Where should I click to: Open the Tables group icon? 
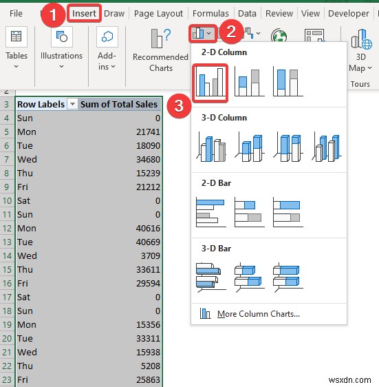[x=17, y=36]
